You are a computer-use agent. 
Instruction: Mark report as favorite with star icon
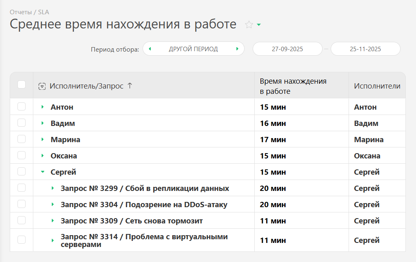pyautogui.click(x=249, y=25)
